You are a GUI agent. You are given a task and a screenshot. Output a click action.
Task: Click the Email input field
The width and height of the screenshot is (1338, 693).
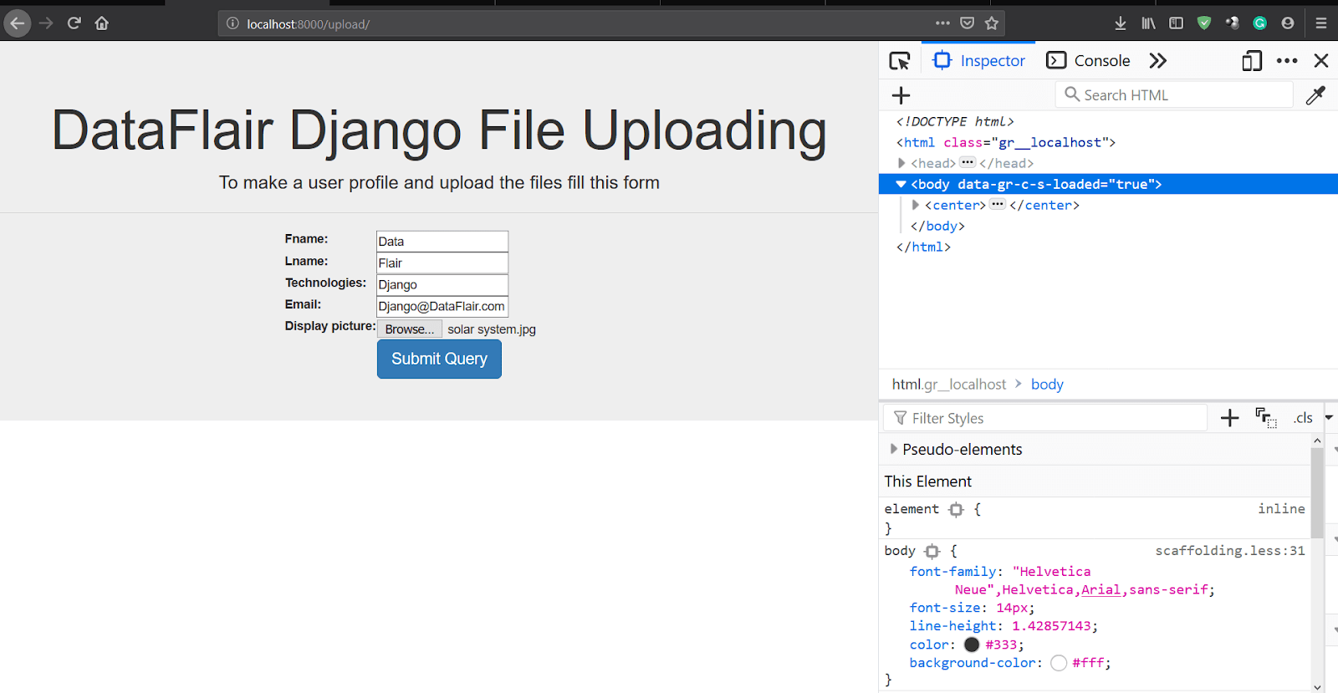pos(442,307)
